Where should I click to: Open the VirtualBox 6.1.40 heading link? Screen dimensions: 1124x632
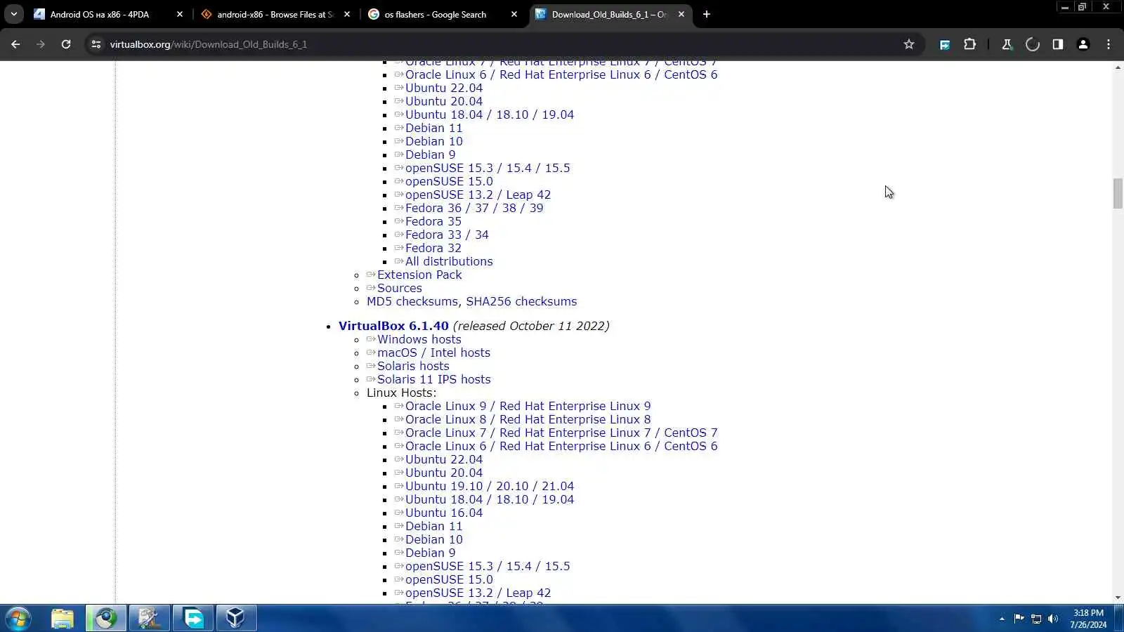tap(393, 326)
